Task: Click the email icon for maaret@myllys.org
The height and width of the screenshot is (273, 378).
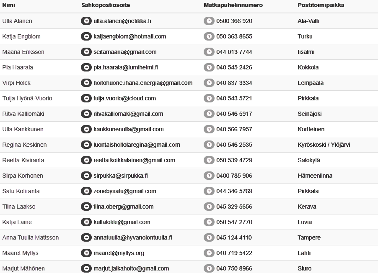Action: [x=86, y=253]
